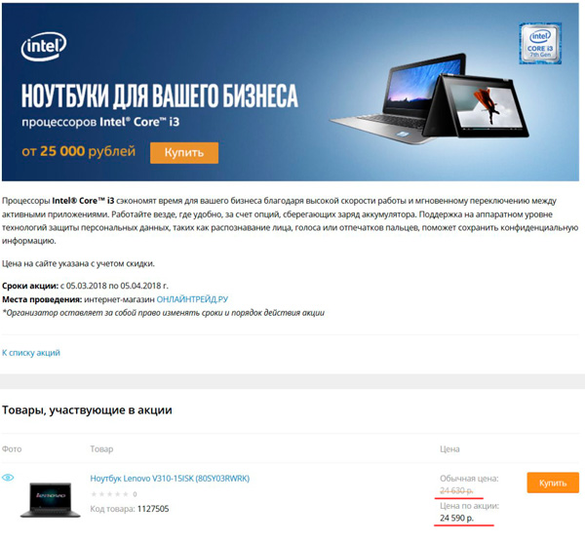Click the Купить button in the banner

point(184,153)
